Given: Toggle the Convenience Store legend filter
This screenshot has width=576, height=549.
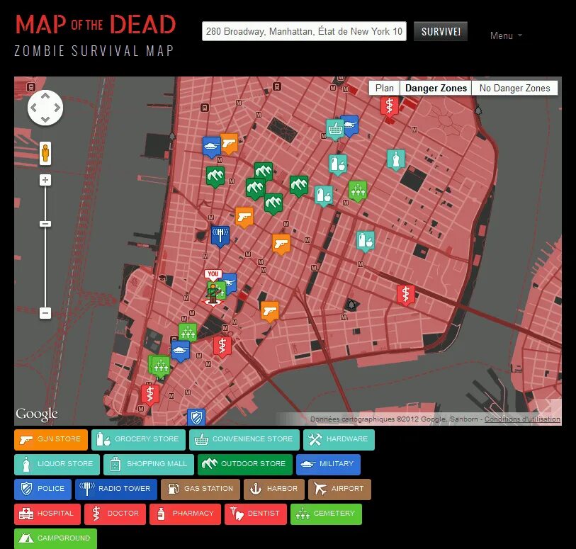Looking at the screenshot, I should tap(244, 440).
